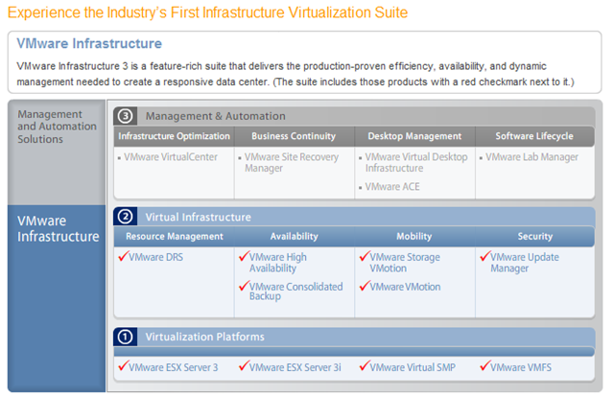Expand the Virtualization Platforms section header
This screenshot has width=614, height=397.
point(204,337)
